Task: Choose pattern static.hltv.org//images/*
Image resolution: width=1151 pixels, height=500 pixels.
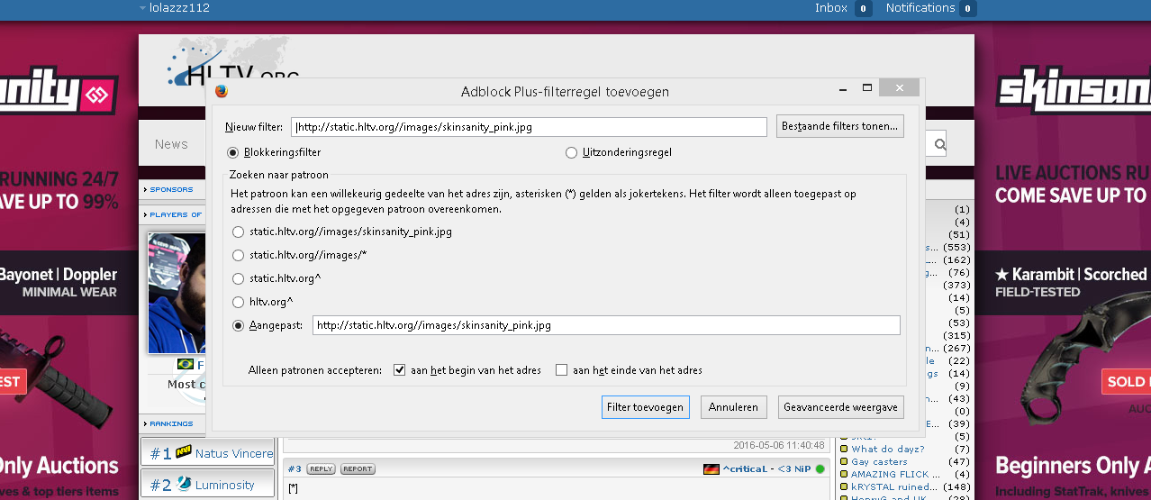Action: coord(239,255)
